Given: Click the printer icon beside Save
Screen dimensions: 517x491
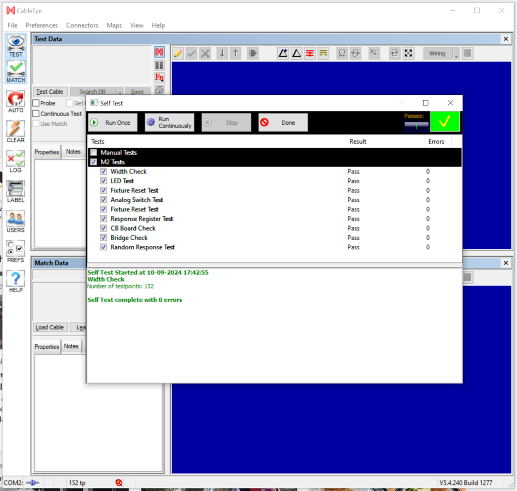Looking at the screenshot, I should 159,90.
